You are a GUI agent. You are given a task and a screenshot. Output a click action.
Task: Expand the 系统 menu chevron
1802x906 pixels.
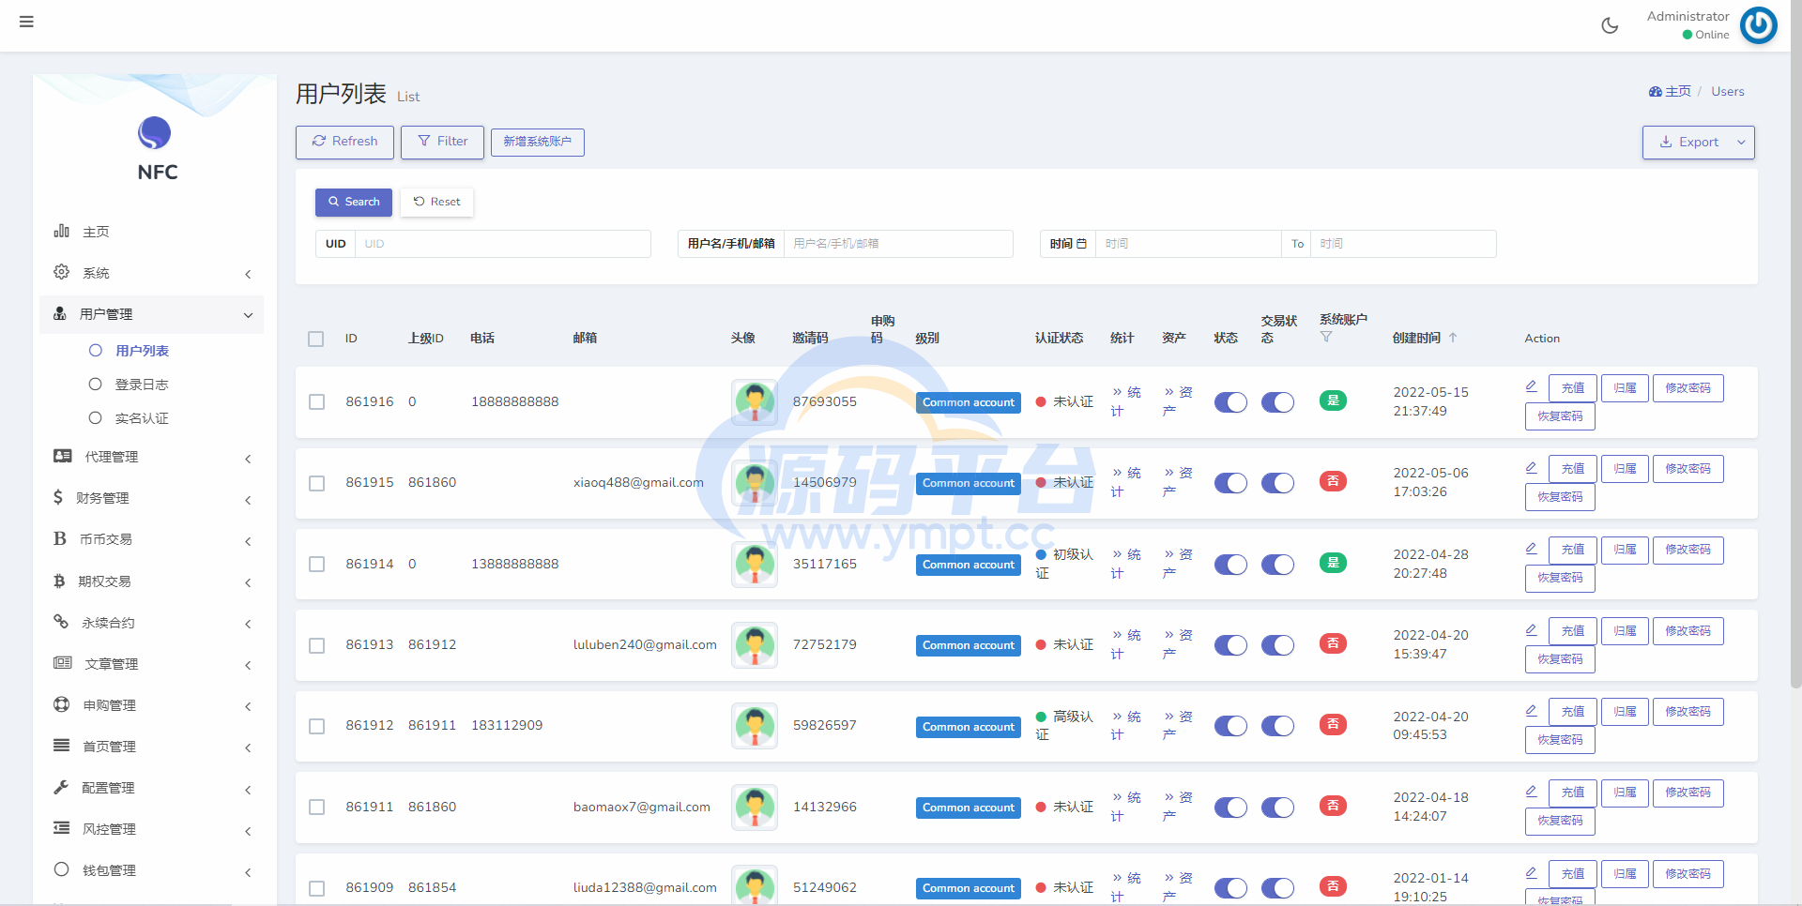[x=248, y=274]
